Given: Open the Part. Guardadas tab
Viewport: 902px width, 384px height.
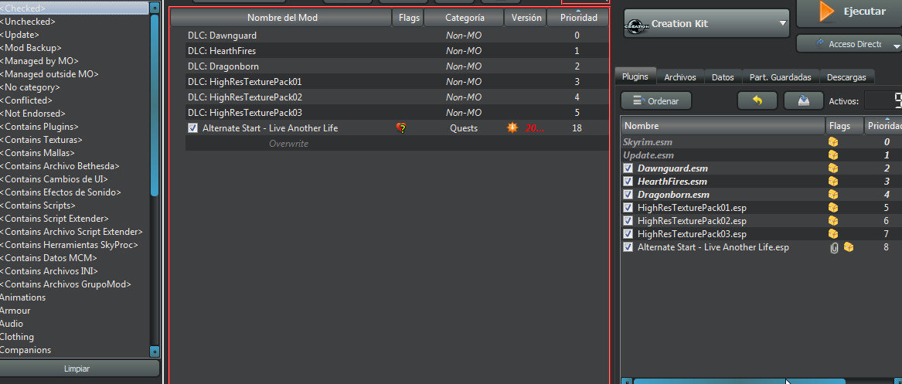Looking at the screenshot, I should [780, 77].
